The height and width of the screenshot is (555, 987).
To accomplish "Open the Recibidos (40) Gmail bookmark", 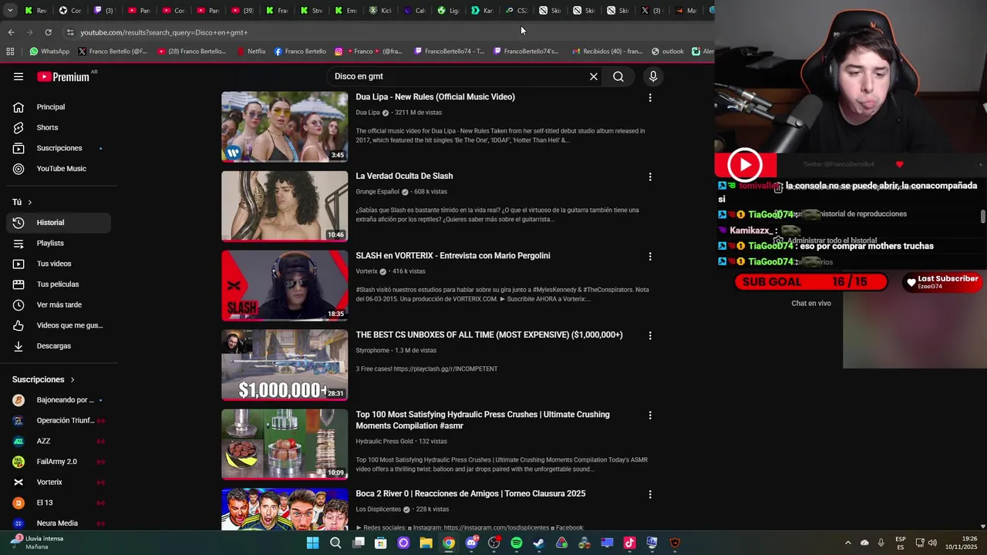I will pyautogui.click(x=608, y=52).
